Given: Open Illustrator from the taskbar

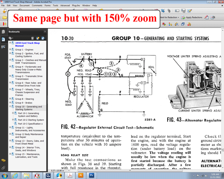Looking at the screenshot, I should 81,175.
